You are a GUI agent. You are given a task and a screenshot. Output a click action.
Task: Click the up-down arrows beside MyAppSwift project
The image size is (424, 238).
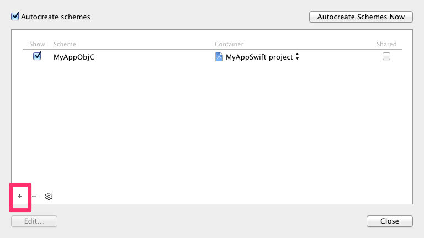297,57
